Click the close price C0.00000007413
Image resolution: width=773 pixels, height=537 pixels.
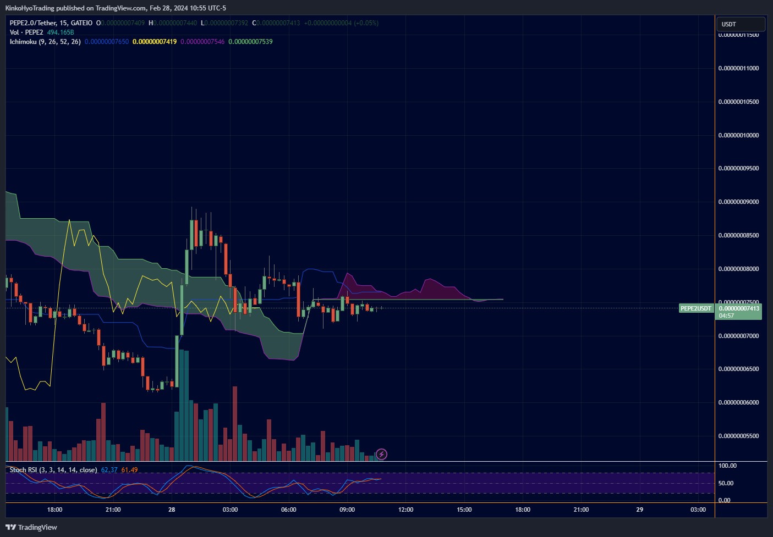click(x=276, y=23)
